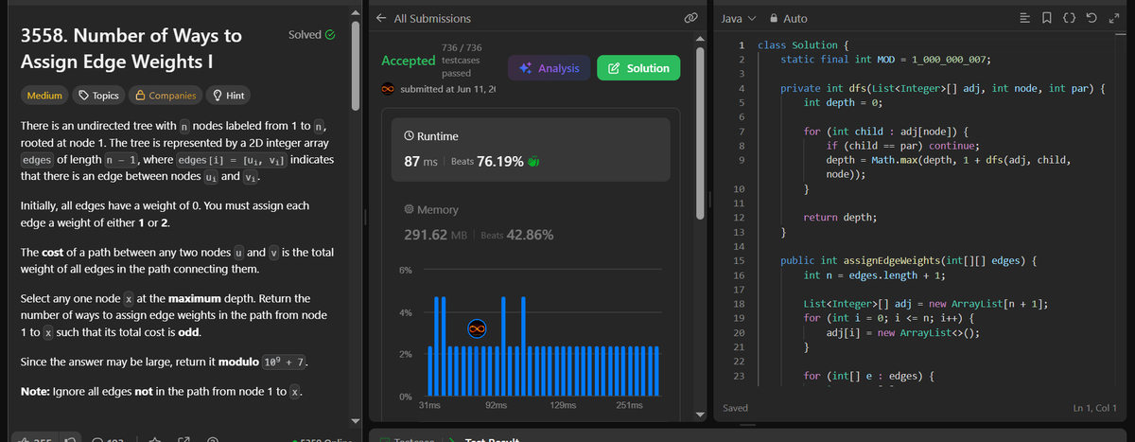The height and width of the screenshot is (442, 1135).
Task: Click the Solved checkmark status
Action: coord(311,35)
